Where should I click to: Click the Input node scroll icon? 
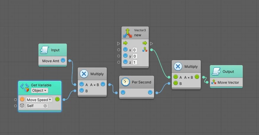coord(45,50)
